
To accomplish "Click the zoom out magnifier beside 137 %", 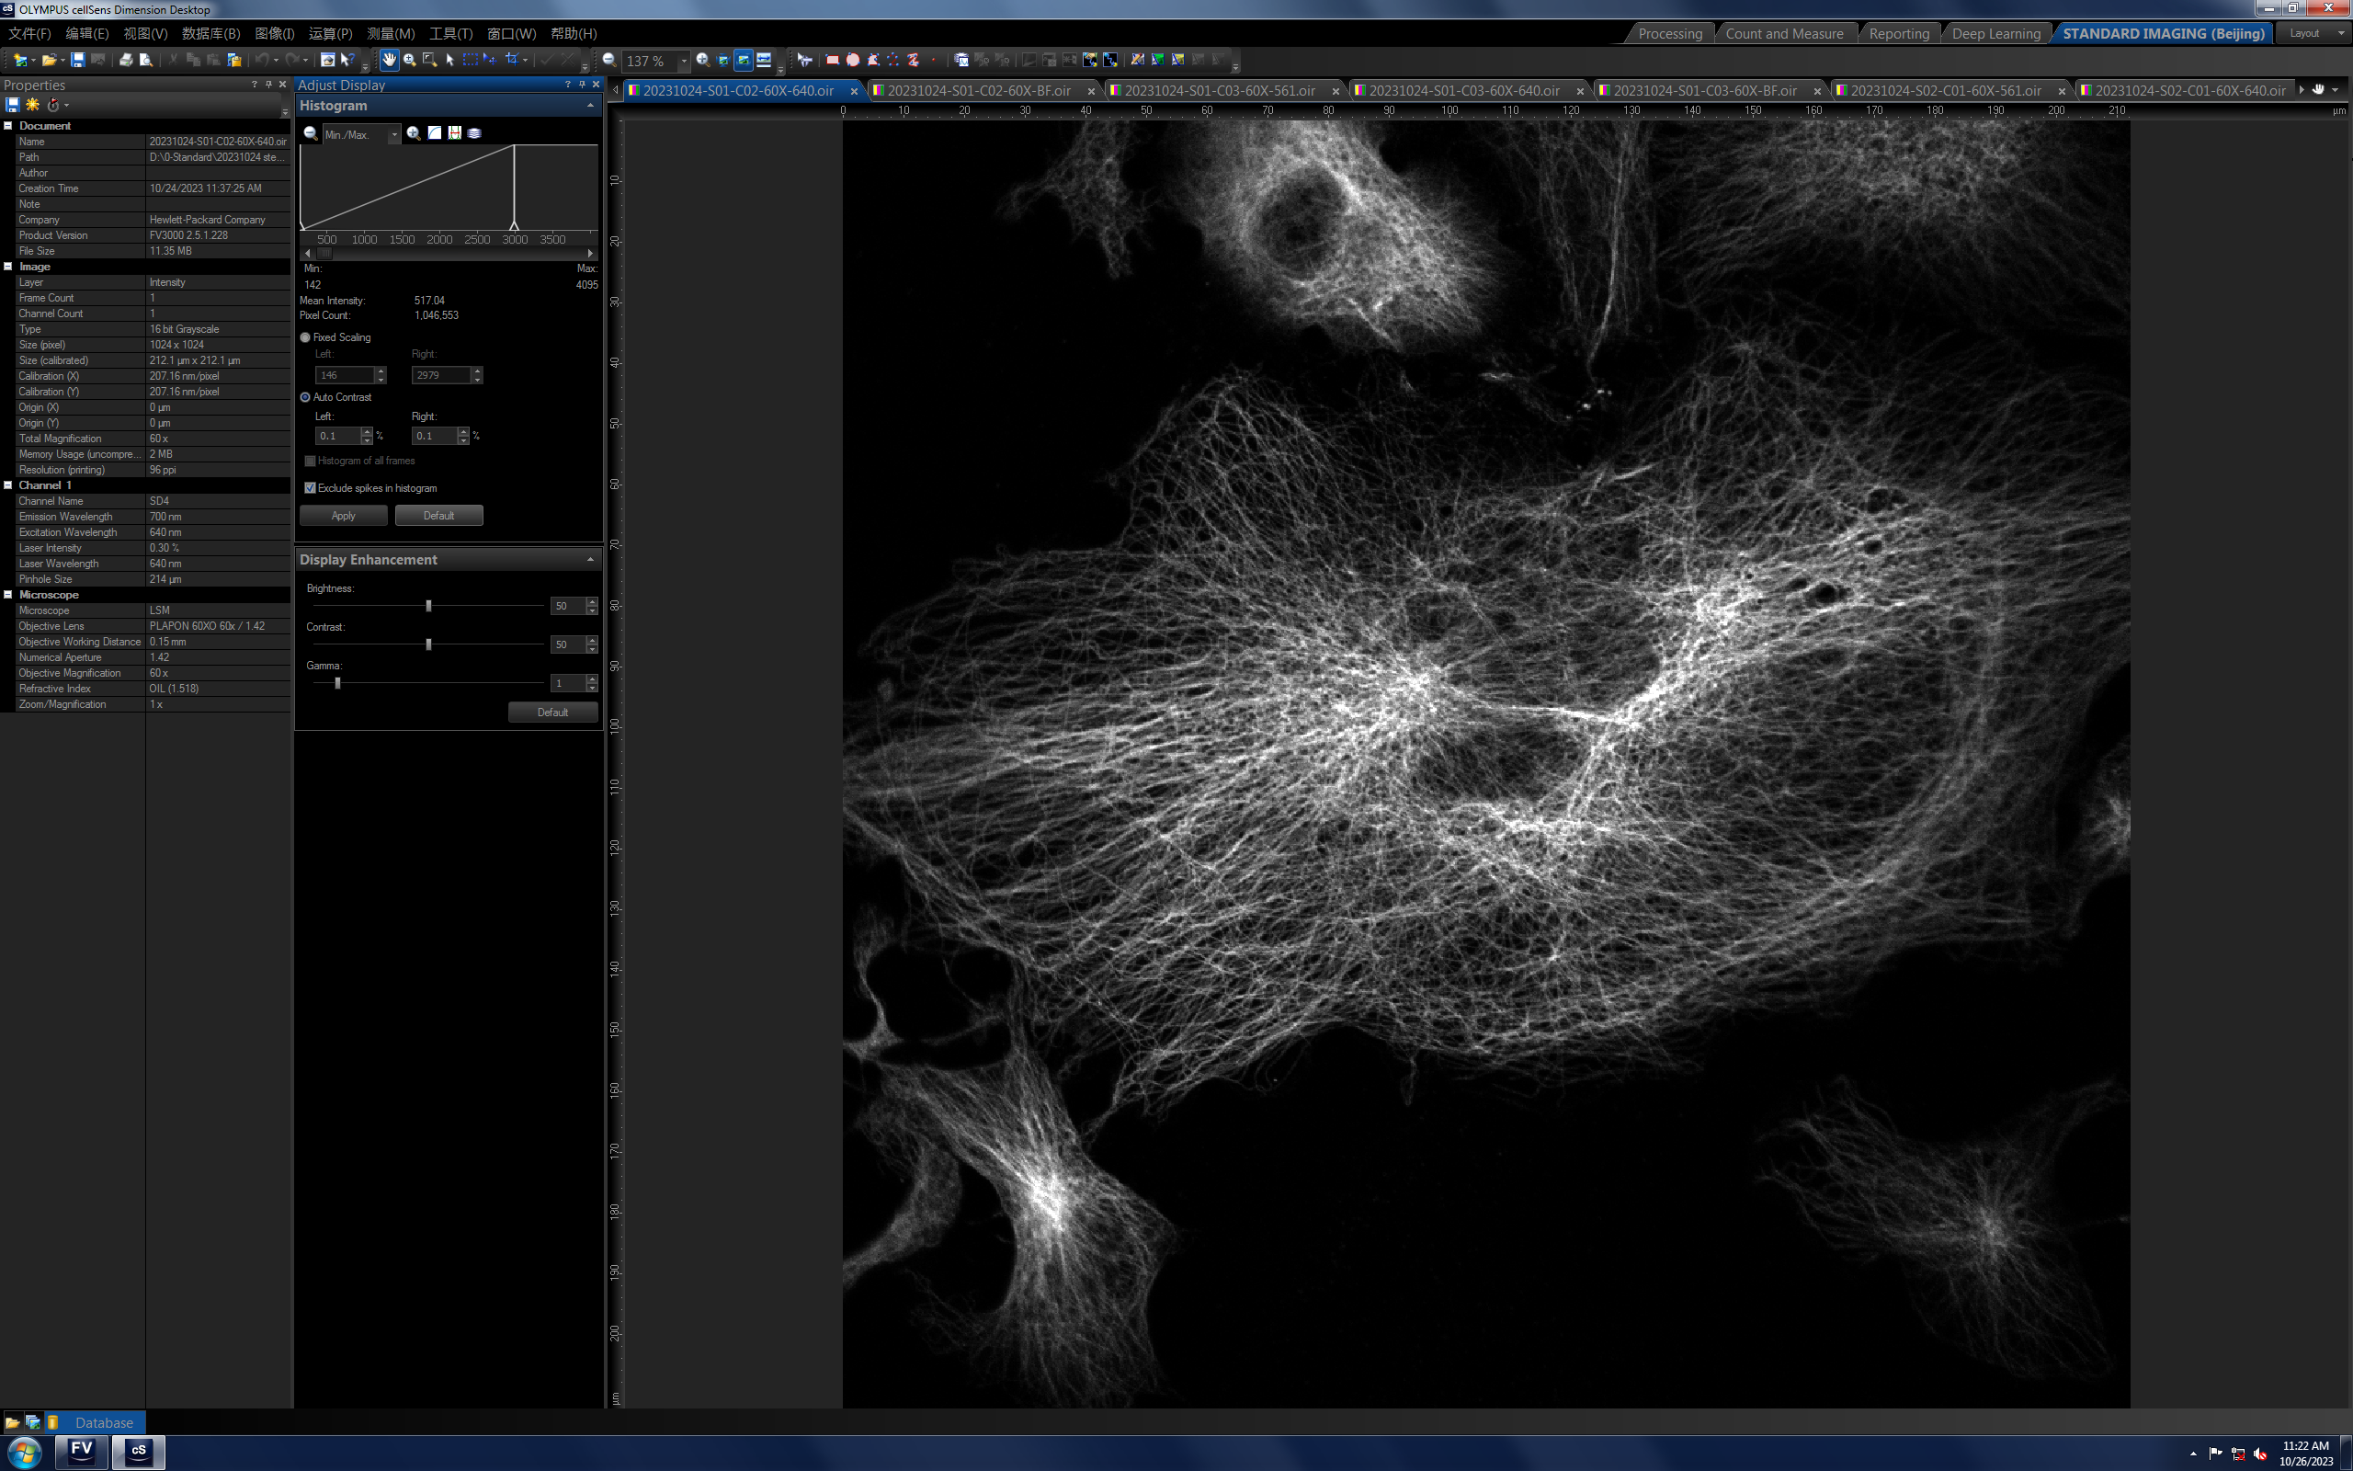I will tap(608, 61).
